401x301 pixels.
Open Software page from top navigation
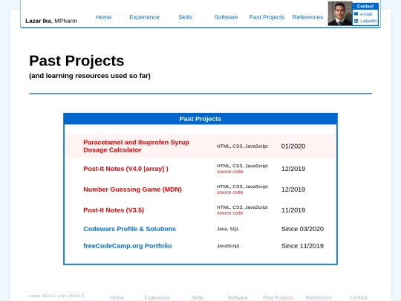click(226, 17)
